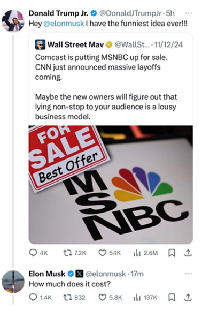This screenshot has width=202, height=310.
Task: Open the @elonmusk mention link
Action: 64,24
